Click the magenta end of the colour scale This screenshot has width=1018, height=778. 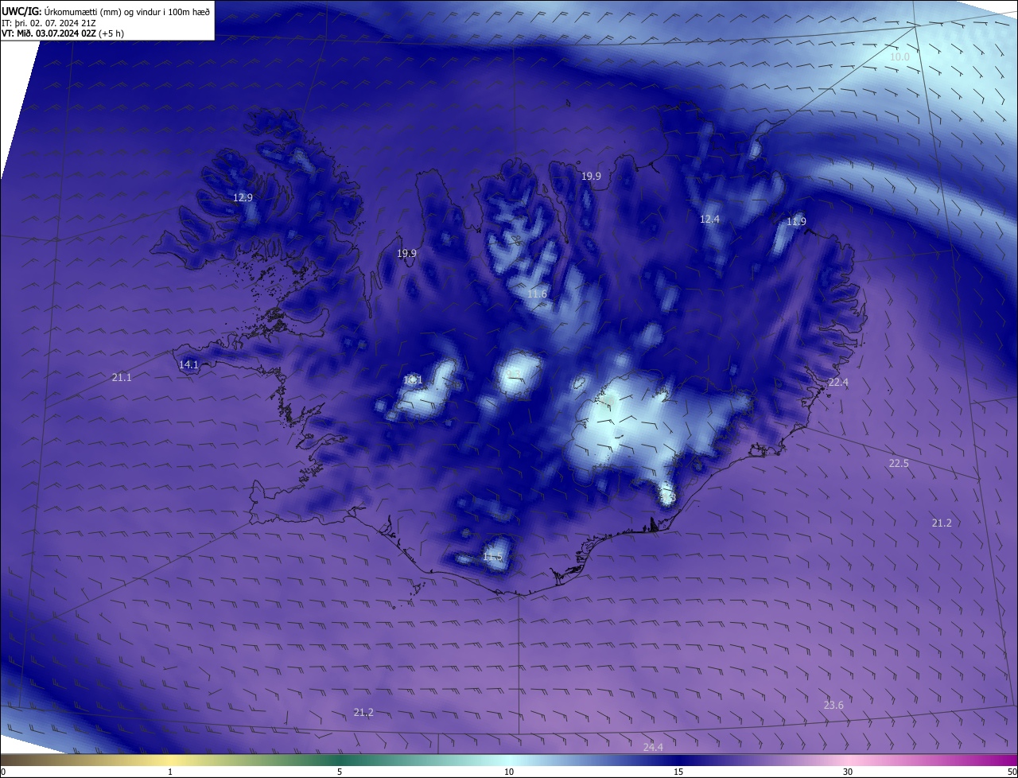click(1004, 760)
